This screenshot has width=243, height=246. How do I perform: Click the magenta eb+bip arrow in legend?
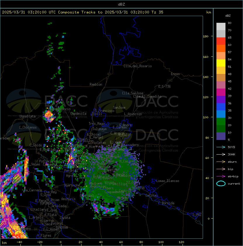221,176
